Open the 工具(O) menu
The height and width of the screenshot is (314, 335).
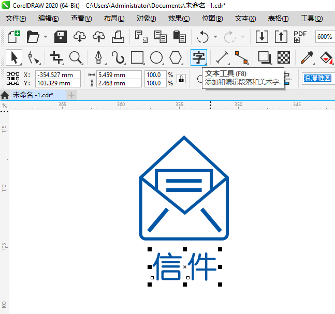[x=312, y=18]
